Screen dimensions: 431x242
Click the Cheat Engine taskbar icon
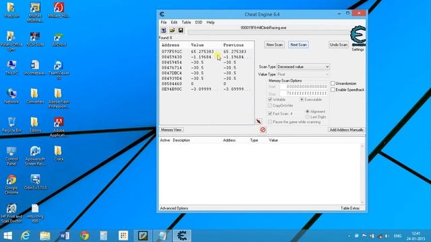(182, 236)
